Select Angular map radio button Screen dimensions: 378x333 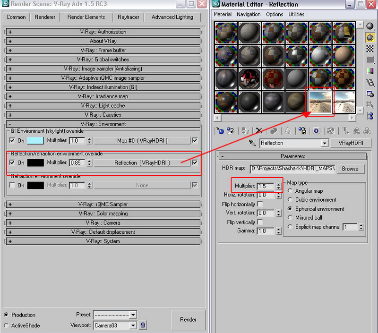(290, 191)
